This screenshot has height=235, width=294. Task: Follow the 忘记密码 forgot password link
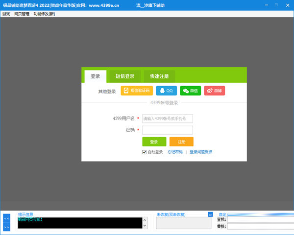175,152
